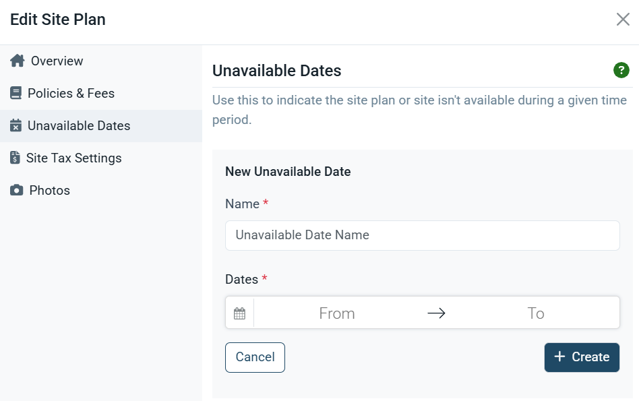This screenshot has height=401, width=639.
Task: Select the To date field
Action: click(535, 313)
